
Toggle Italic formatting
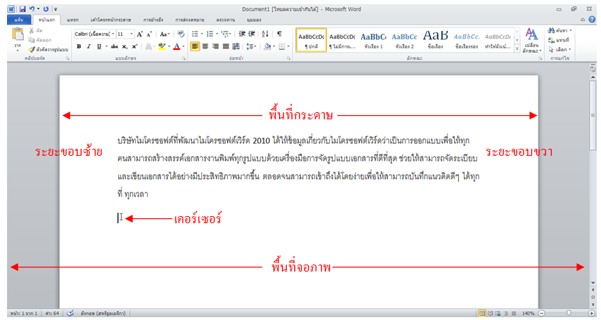pos(89,46)
